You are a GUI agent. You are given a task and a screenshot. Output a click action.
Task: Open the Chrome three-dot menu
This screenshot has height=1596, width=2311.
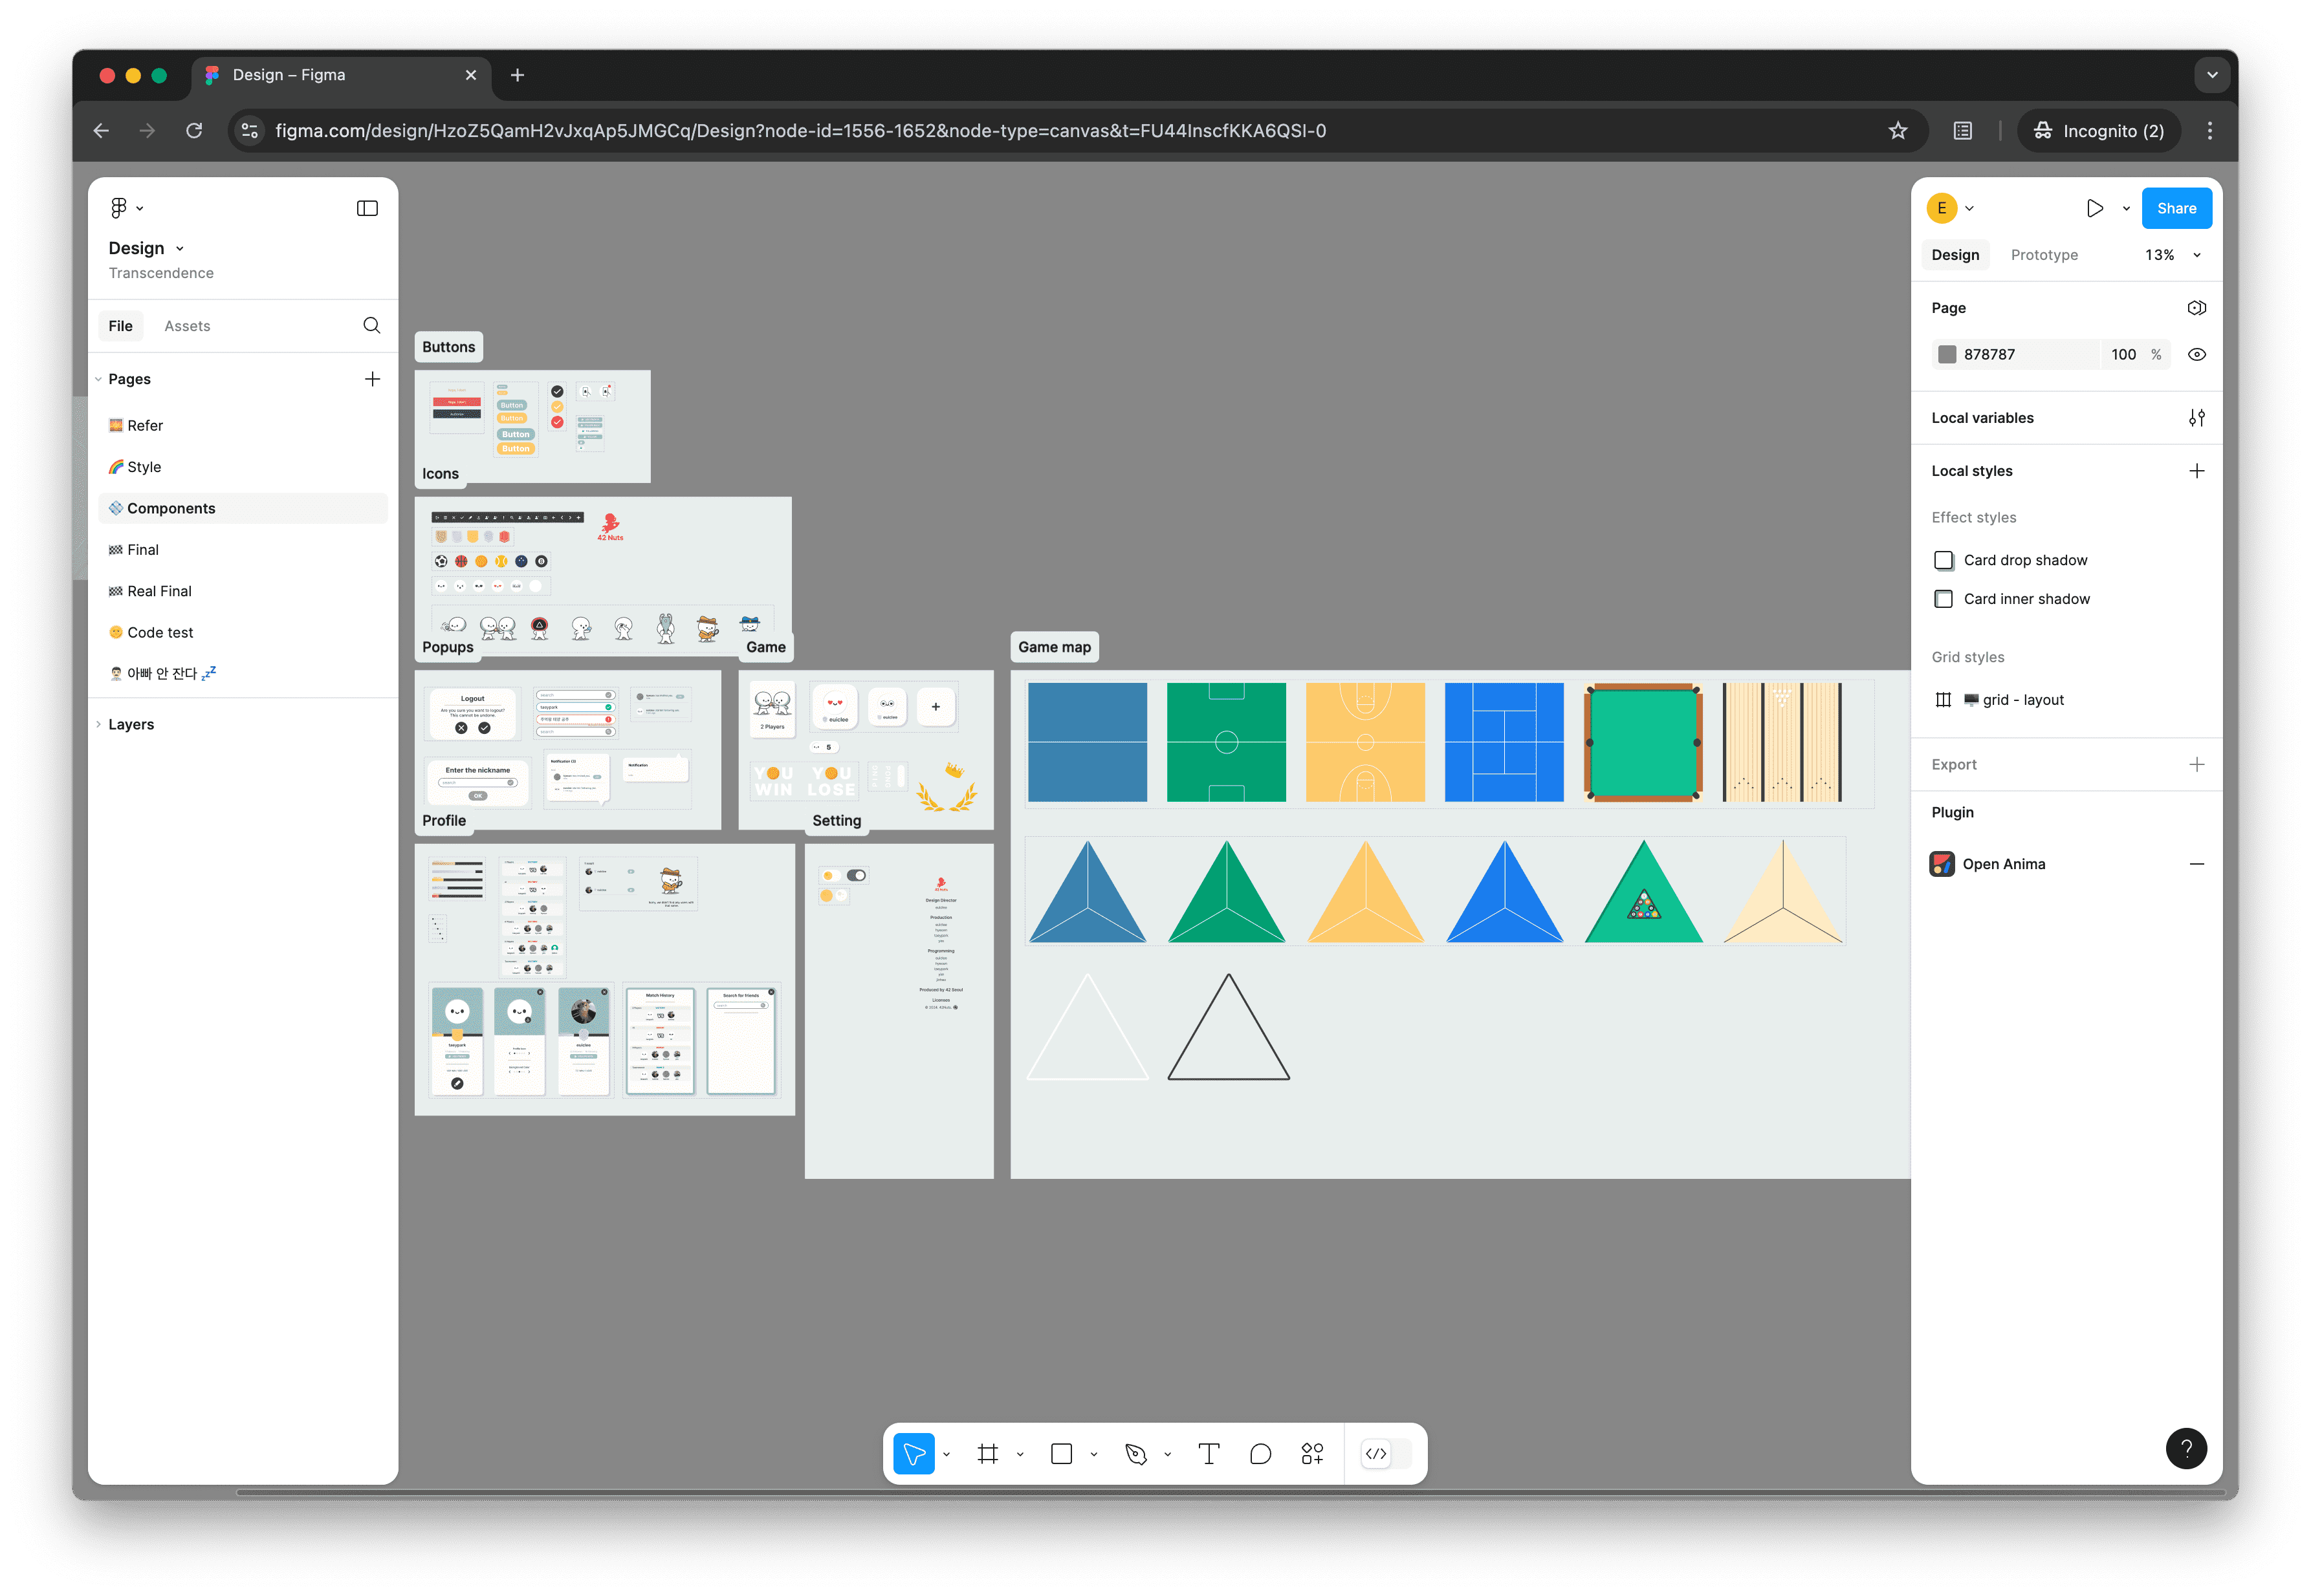point(2210,131)
